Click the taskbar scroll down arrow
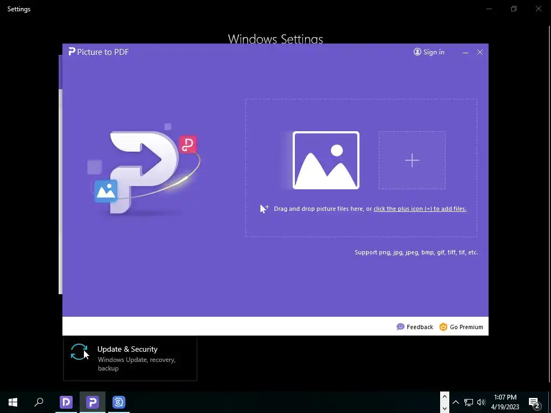The image size is (551, 413). pyautogui.click(x=444, y=408)
